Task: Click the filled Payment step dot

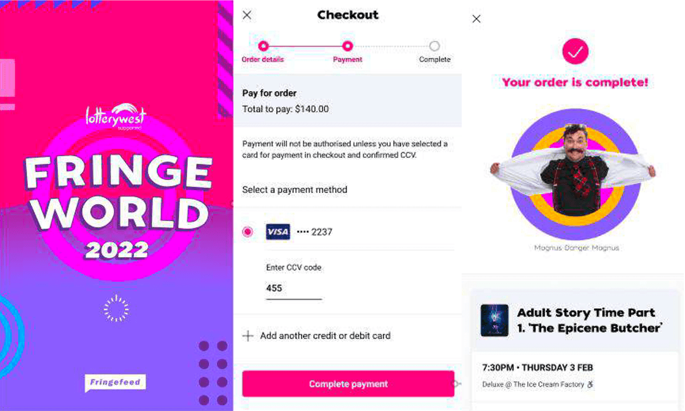Action: point(348,47)
